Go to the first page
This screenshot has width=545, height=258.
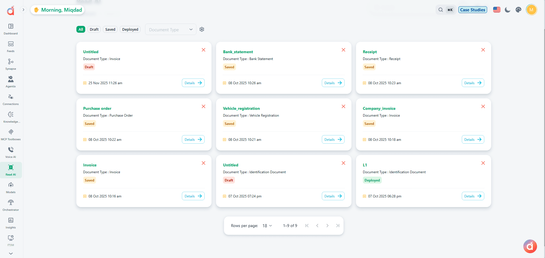(x=307, y=226)
